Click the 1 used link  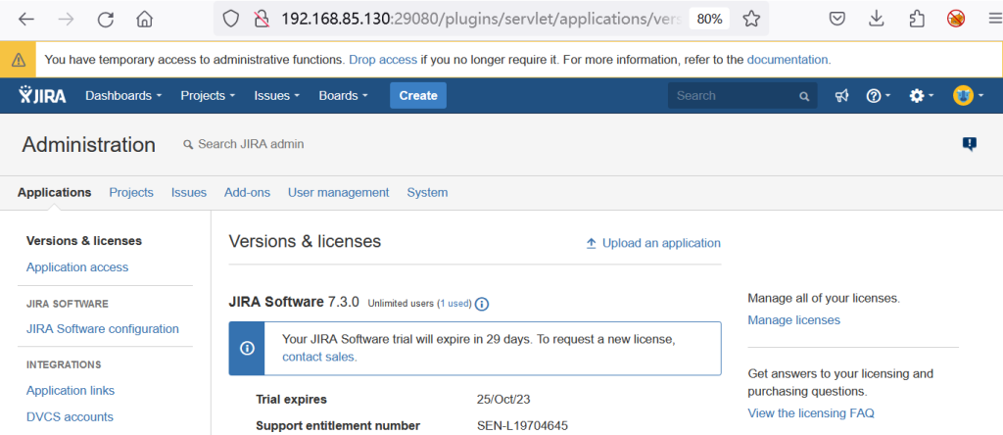point(455,303)
